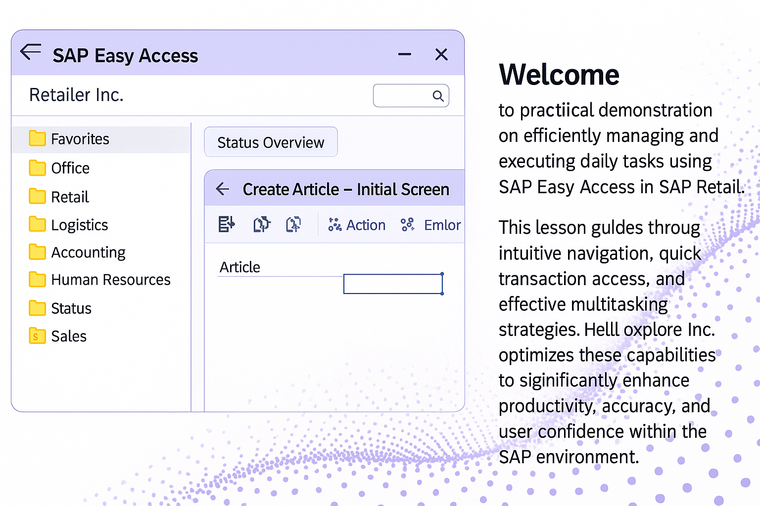Click the Welcome heading
The height and width of the screenshot is (506, 760).
pyautogui.click(x=559, y=75)
